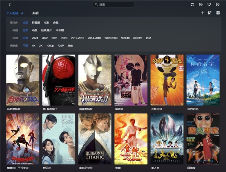The width and height of the screenshot is (226, 172).
Task: Open 食神 God of Cookery poster
Action: pyautogui.click(x=131, y=139)
